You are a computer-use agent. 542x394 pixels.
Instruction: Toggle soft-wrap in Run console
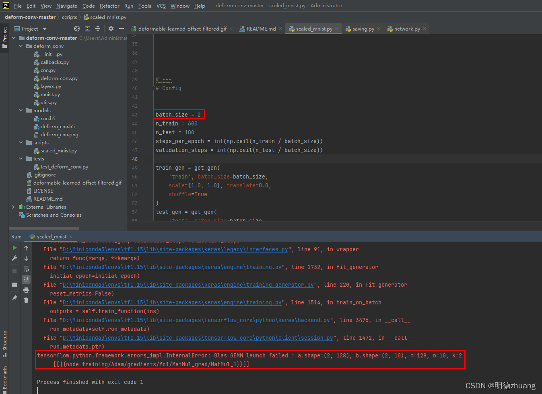26,269
